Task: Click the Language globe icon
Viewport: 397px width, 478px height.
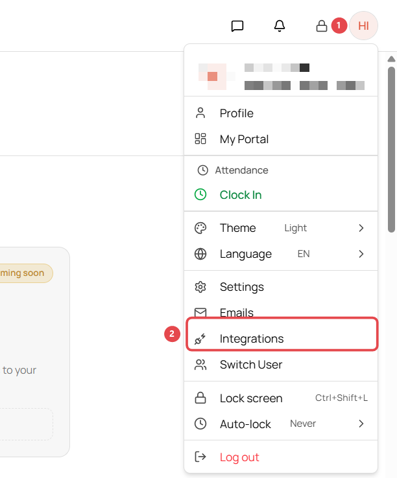Action: click(200, 254)
